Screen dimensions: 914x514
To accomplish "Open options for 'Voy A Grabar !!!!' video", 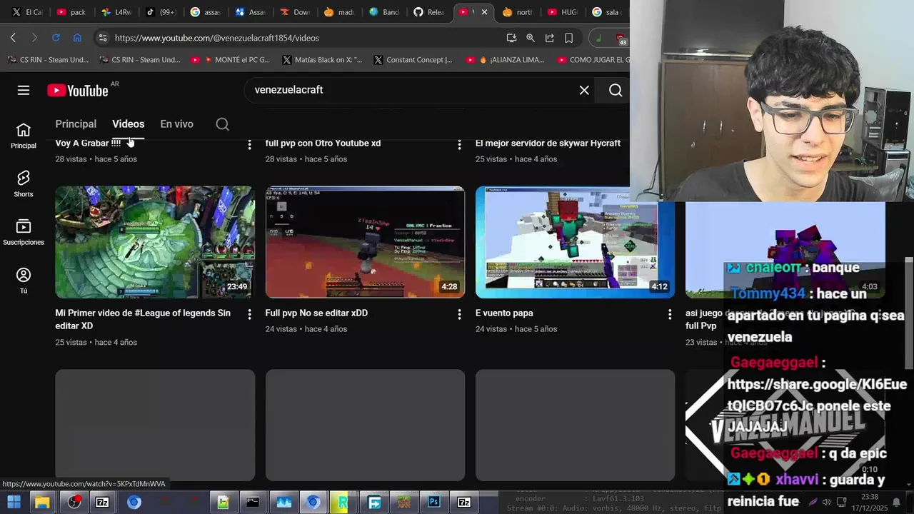I will pyautogui.click(x=249, y=145).
